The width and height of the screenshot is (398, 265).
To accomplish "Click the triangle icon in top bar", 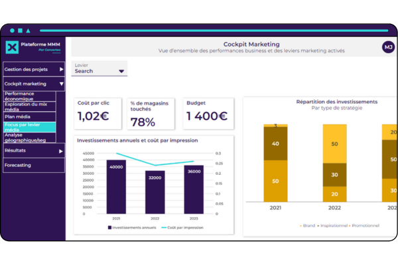I will click(28, 30).
